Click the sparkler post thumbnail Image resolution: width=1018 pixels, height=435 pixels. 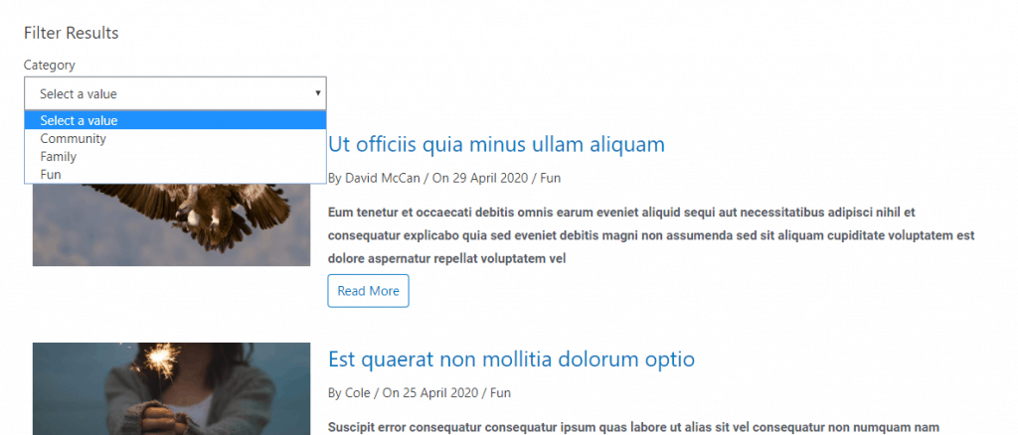(x=171, y=389)
